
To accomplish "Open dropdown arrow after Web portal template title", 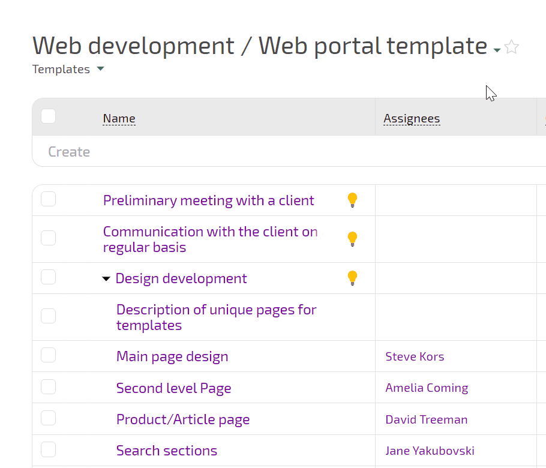I will (x=497, y=50).
